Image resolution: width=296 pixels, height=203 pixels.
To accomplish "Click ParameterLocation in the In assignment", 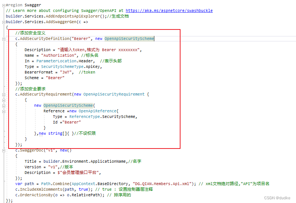I will coord(56,61).
